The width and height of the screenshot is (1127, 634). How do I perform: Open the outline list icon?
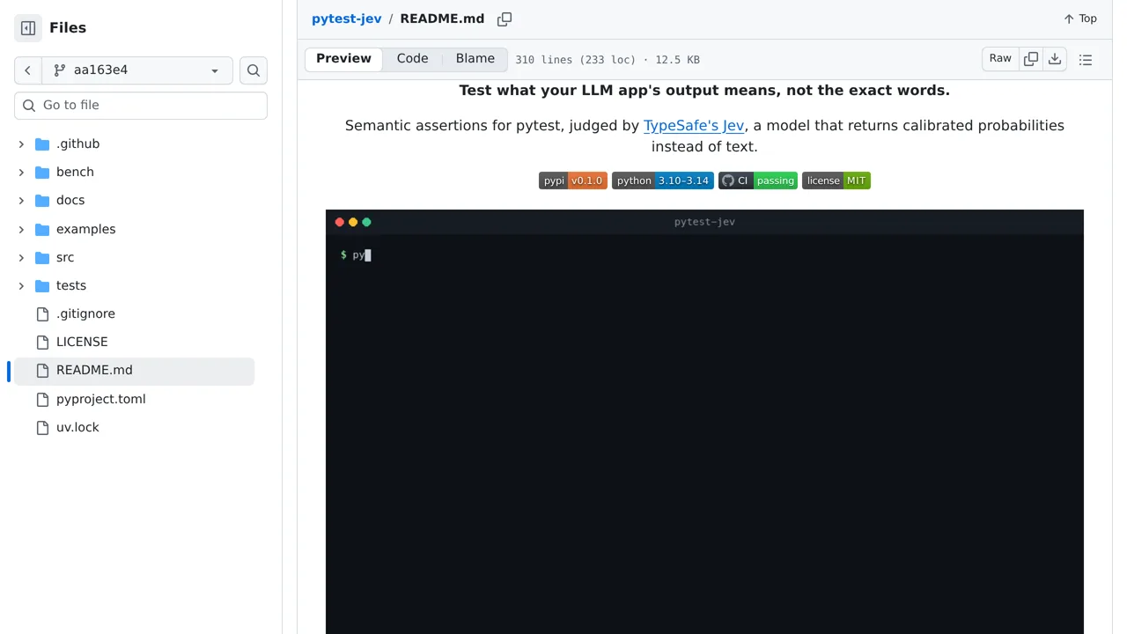[x=1086, y=60]
